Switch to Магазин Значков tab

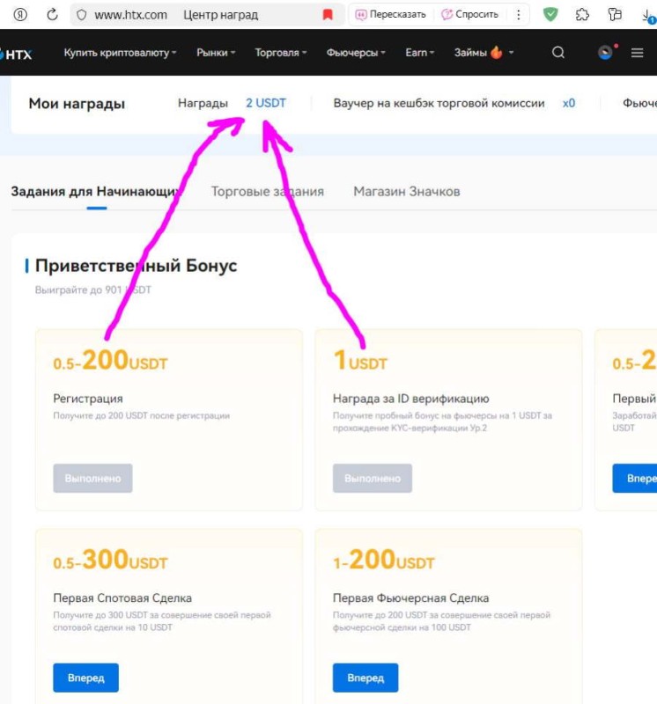[406, 191]
